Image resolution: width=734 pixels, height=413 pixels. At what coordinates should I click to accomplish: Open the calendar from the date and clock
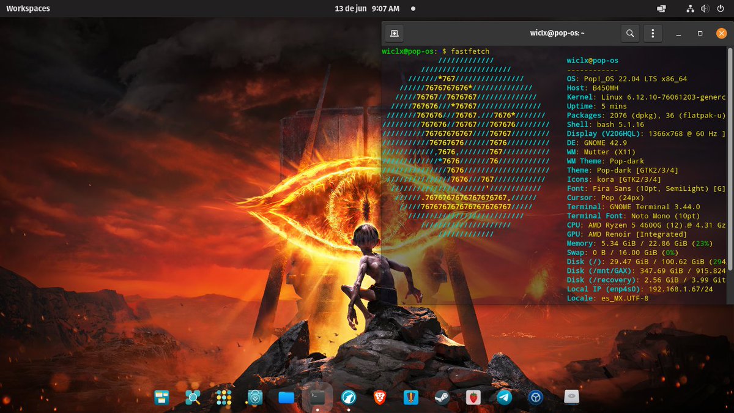[x=367, y=9]
